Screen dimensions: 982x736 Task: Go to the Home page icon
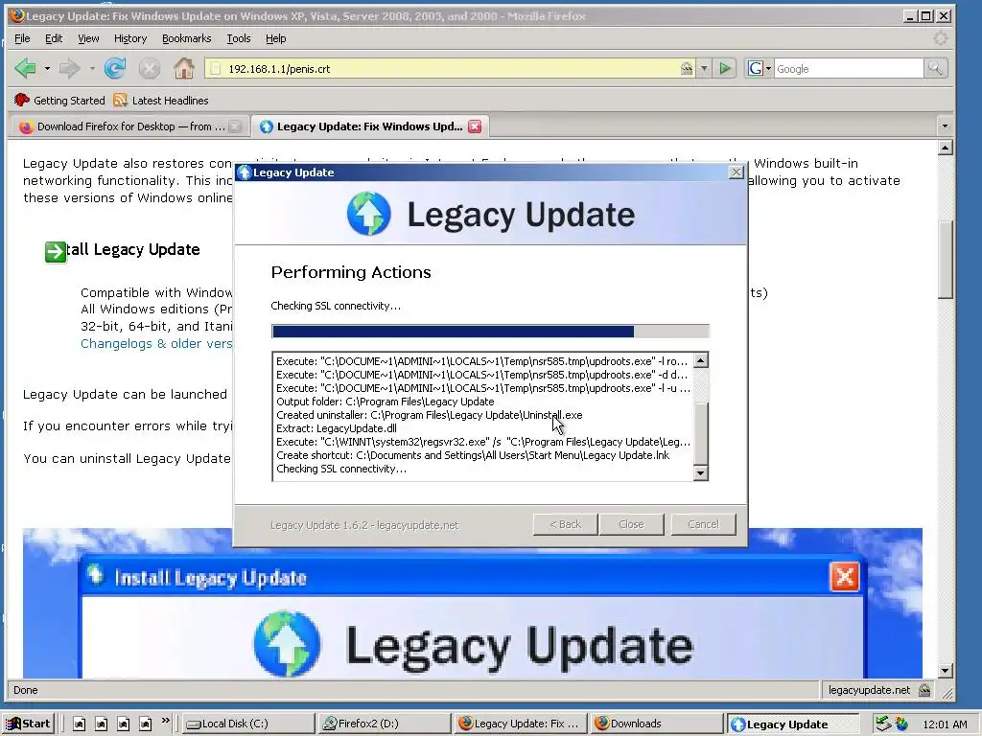(183, 68)
